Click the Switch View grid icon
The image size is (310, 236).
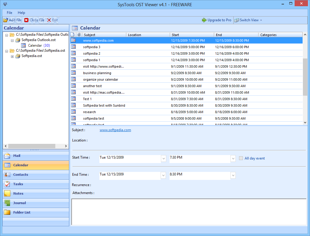pyautogui.click(x=237, y=20)
